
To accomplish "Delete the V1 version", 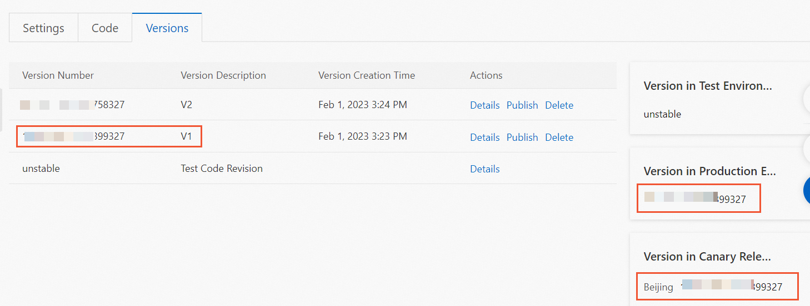I will click(559, 137).
